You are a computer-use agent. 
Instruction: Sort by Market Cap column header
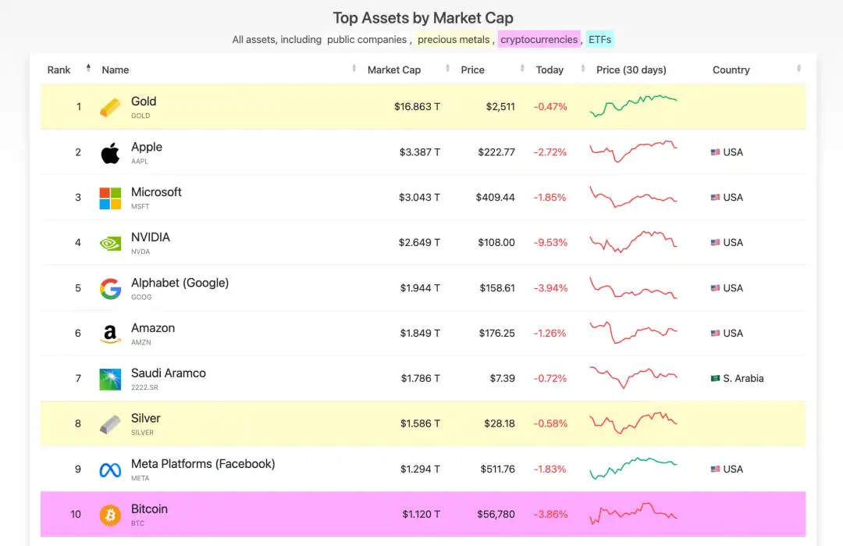coord(394,70)
